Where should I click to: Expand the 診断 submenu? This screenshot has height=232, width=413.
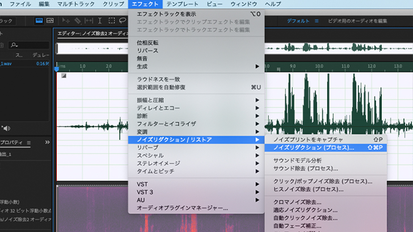196,116
